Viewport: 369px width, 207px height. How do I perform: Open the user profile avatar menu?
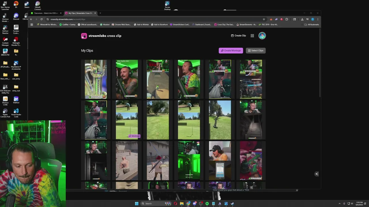pyautogui.click(x=262, y=36)
